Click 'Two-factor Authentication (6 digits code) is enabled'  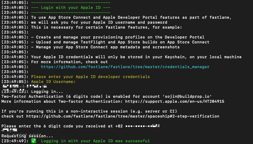107,96
